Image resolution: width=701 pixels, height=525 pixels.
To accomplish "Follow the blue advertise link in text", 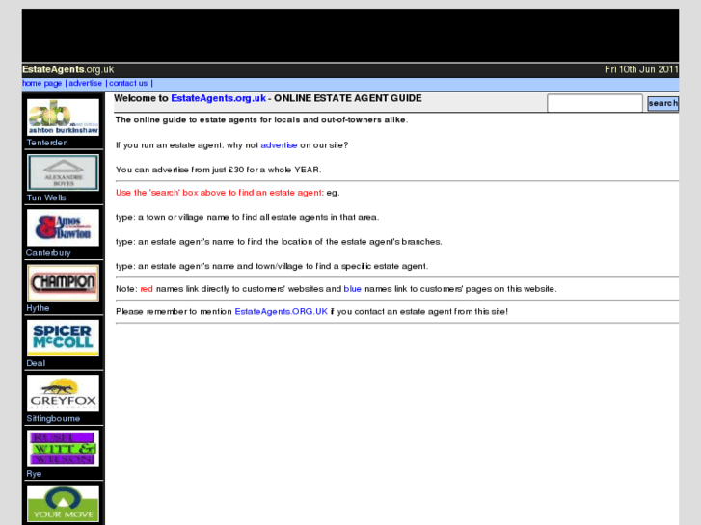I will pyautogui.click(x=279, y=144).
